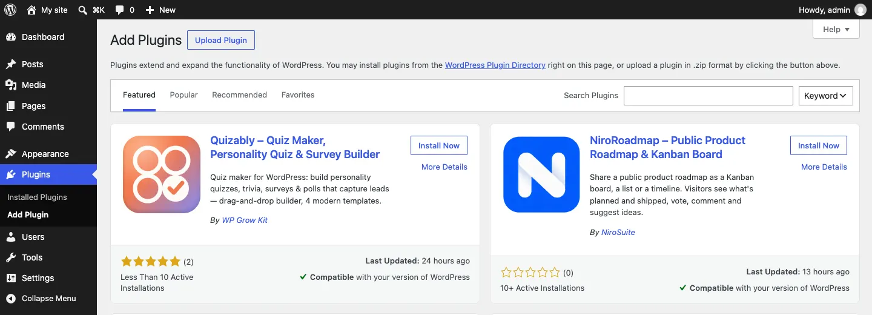Click the Comments sidebar icon
872x315 pixels.
(11, 127)
